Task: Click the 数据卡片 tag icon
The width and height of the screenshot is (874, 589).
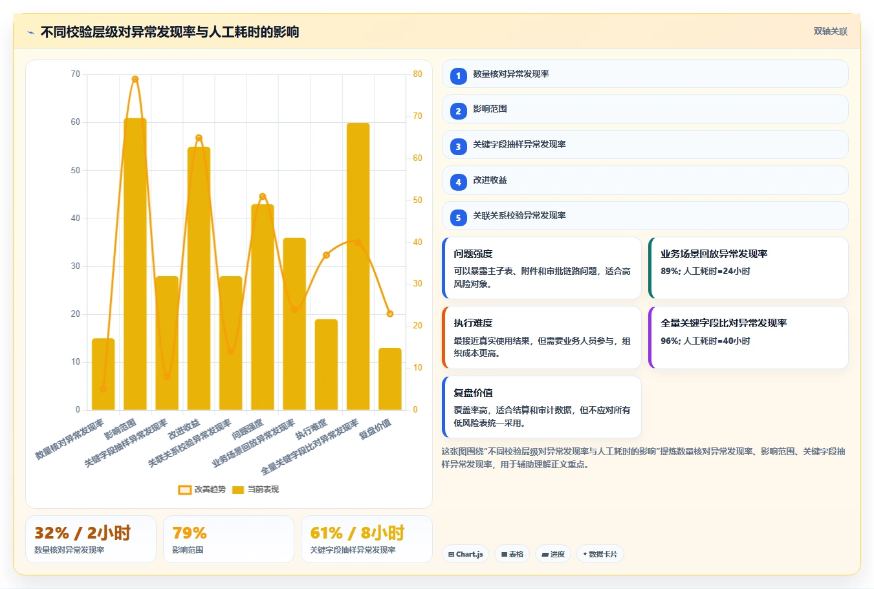Action: 585,554
